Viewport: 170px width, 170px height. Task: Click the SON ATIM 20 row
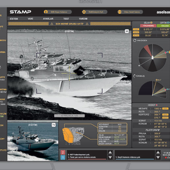coord(112,127)
